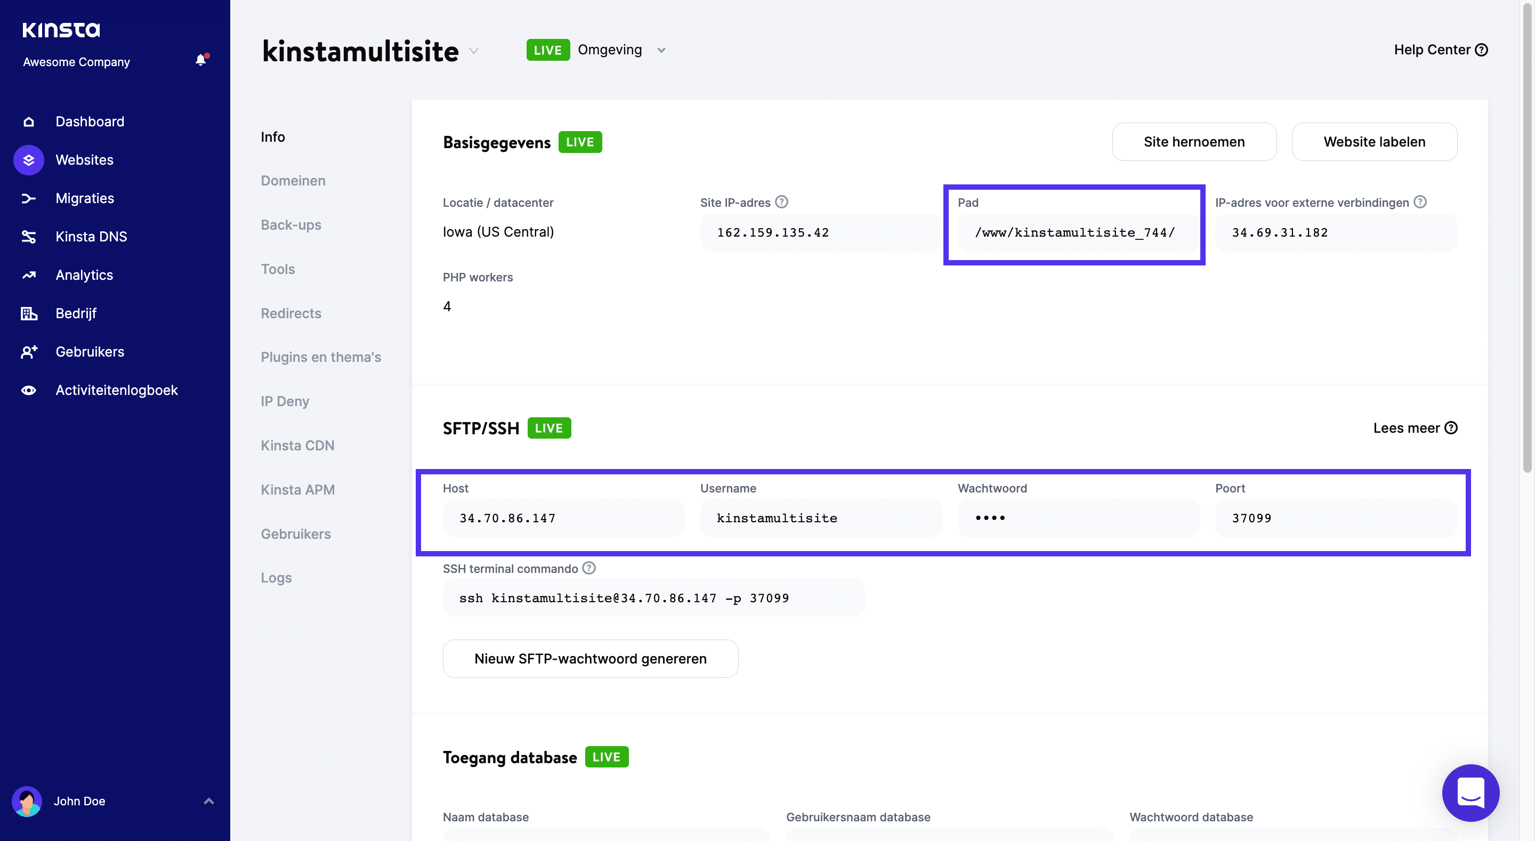The height and width of the screenshot is (841, 1535).
Task: Click SFTP Host field 34.70.86.147
Action: [x=563, y=518]
